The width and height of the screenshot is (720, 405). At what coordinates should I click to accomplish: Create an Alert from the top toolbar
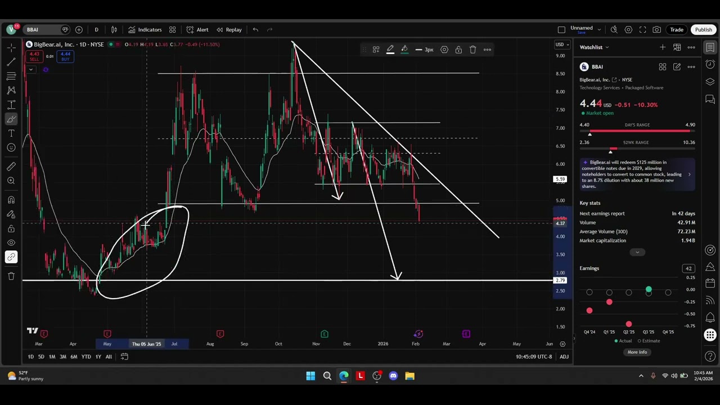[x=197, y=30]
